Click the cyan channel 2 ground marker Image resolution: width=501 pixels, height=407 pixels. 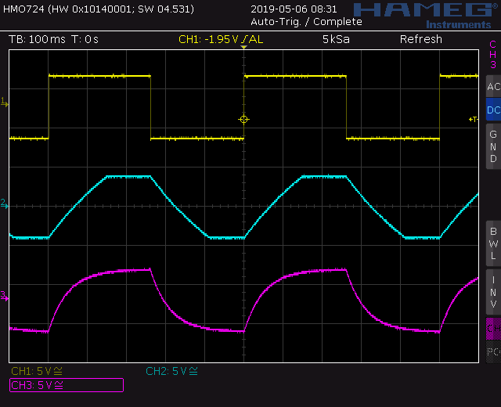pos(5,203)
